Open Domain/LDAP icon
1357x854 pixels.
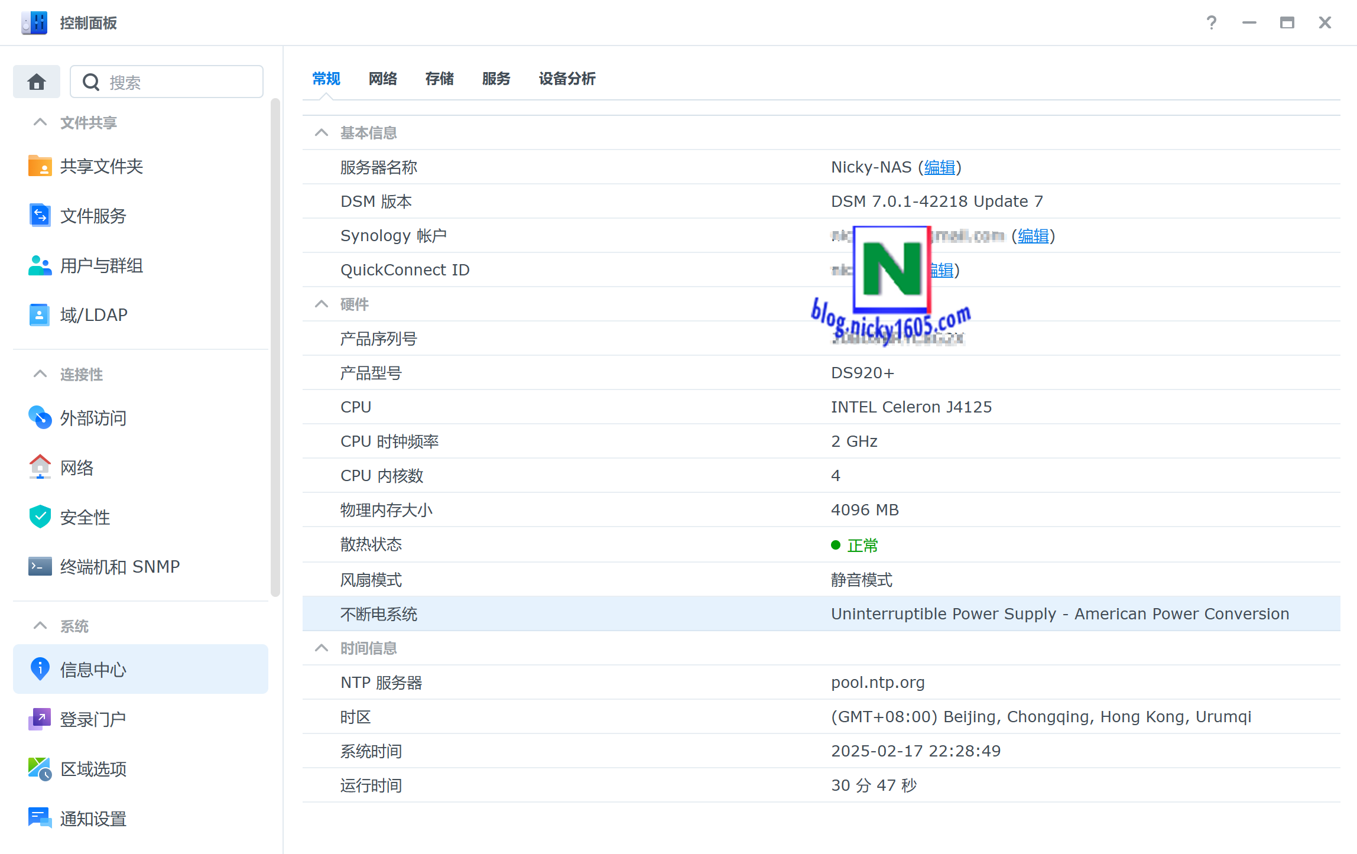click(40, 315)
